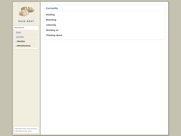Select the Watching heading
Screen dimensions: 181x136
tap(51, 20)
